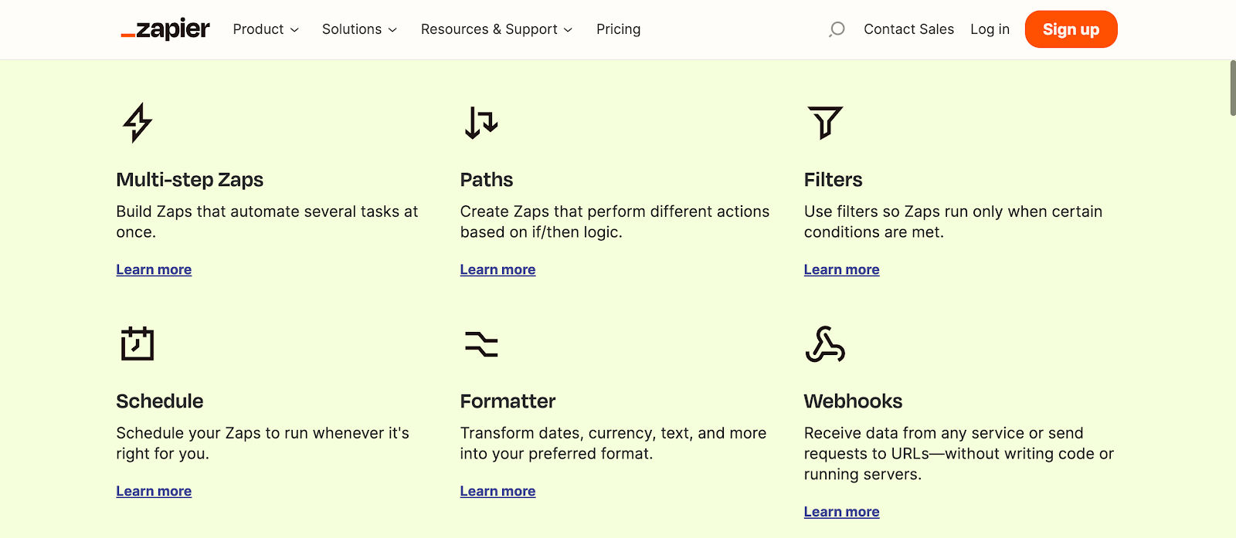Expand Resources & Support menu

click(497, 29)
